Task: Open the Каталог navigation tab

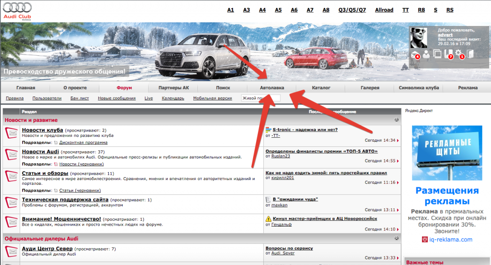Action: [321, 88]
